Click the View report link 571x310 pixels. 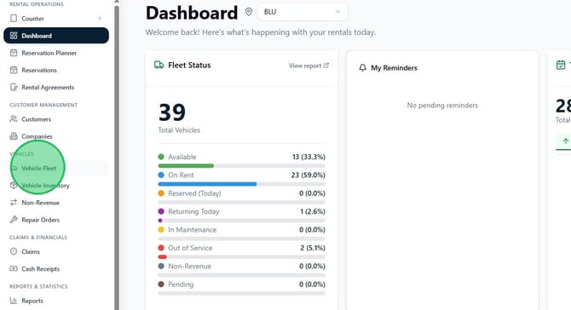(x=309, y=66)
